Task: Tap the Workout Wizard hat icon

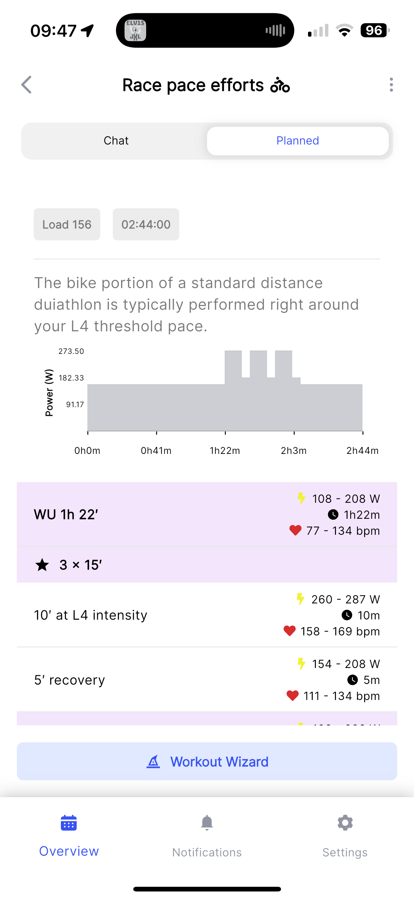Action: (x=153, y=761)
